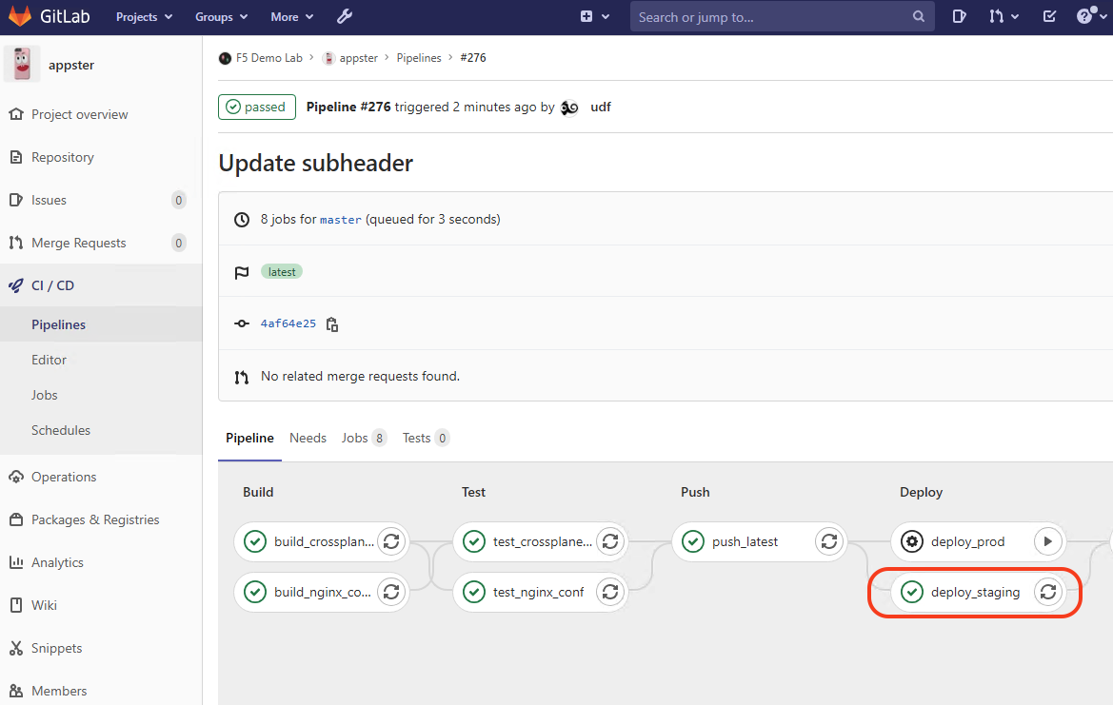Switch to the Jobs tab
The width and height of the screenshot is (1113, 705).
[x=364, y=438]
